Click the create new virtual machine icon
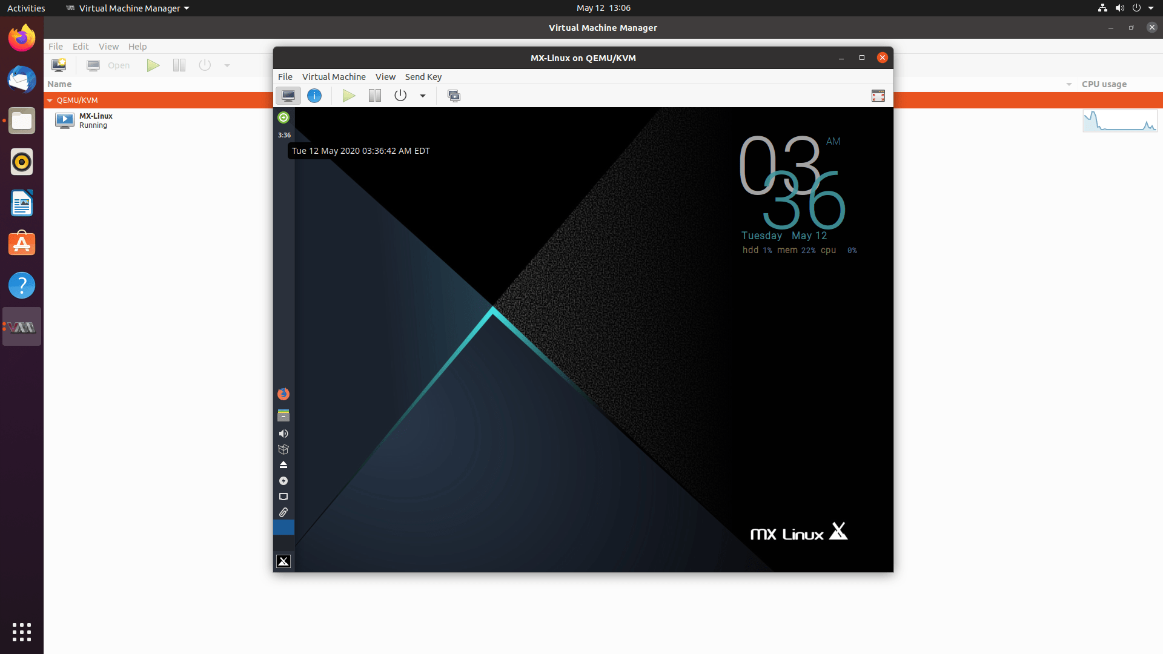This screenshot has height=654, width=1163. pyautogui.click(x=59, y=65)
